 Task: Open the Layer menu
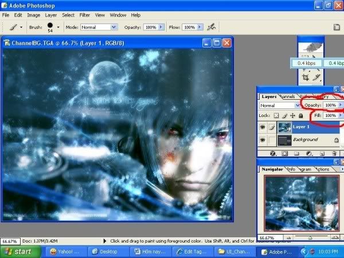coord(51,15)
